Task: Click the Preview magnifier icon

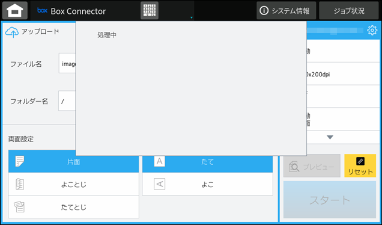Action: coord(294,167)
